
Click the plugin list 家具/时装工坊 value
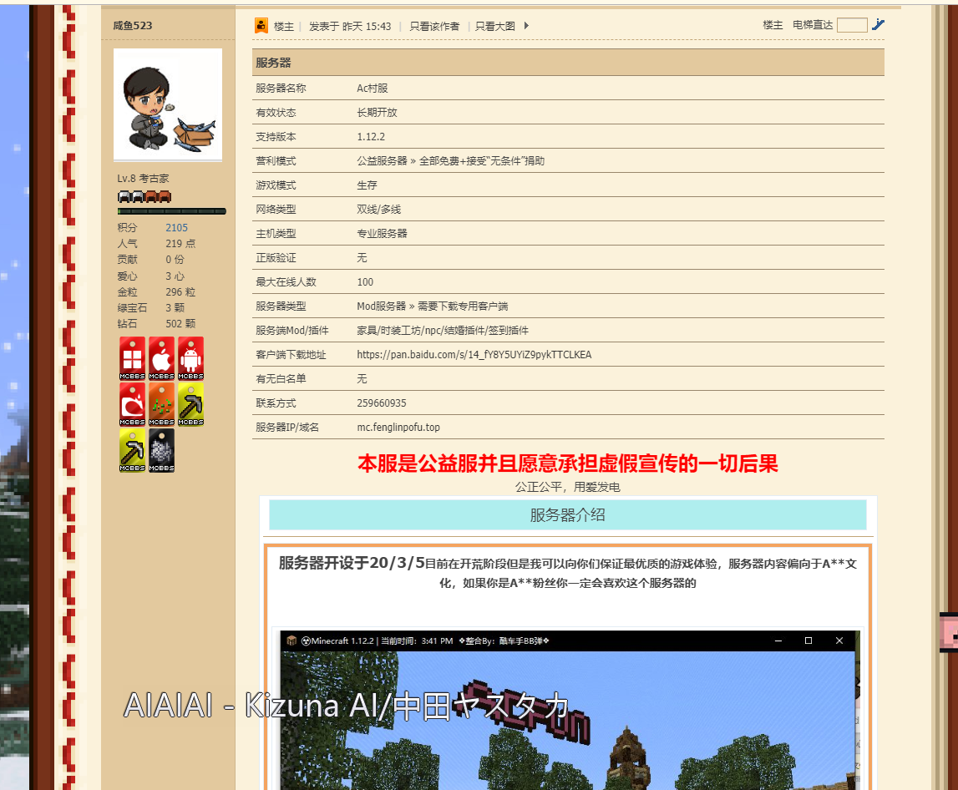tap(443, 330)
